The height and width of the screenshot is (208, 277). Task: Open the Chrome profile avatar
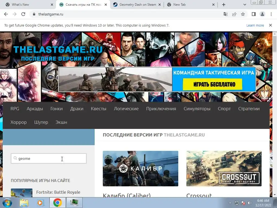click(262, 14)
